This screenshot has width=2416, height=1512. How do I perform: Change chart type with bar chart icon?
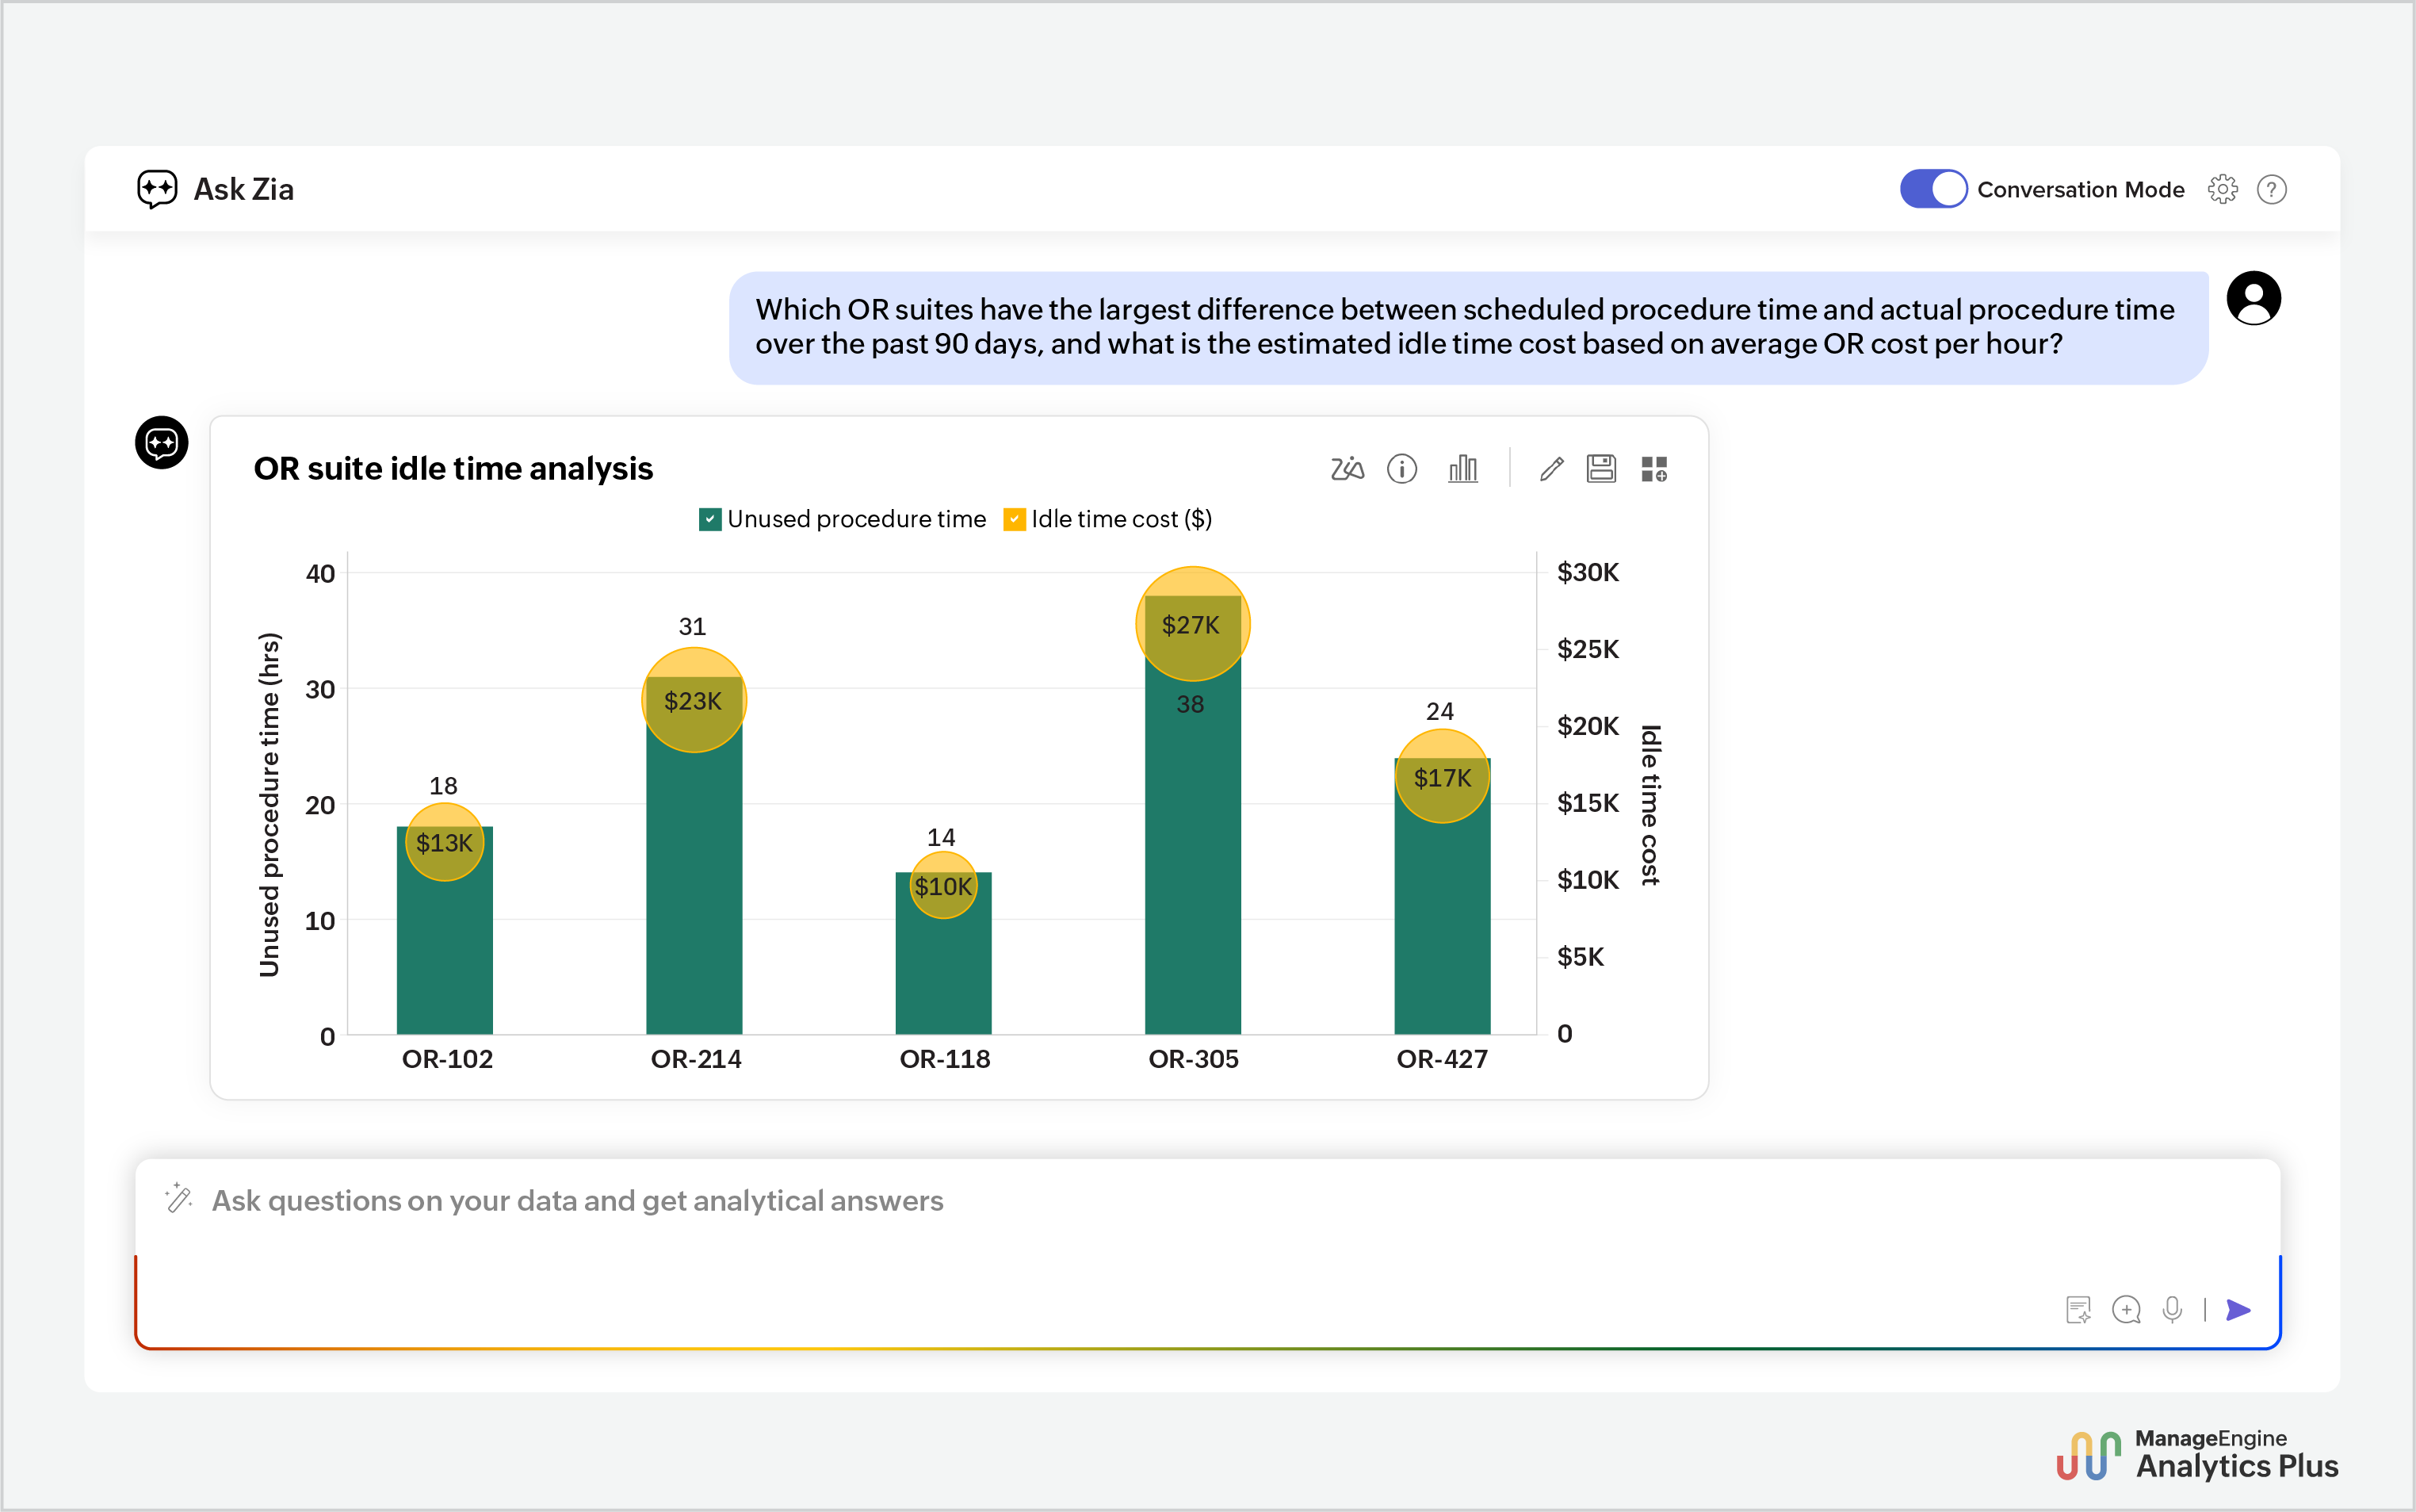[1462, 468]
